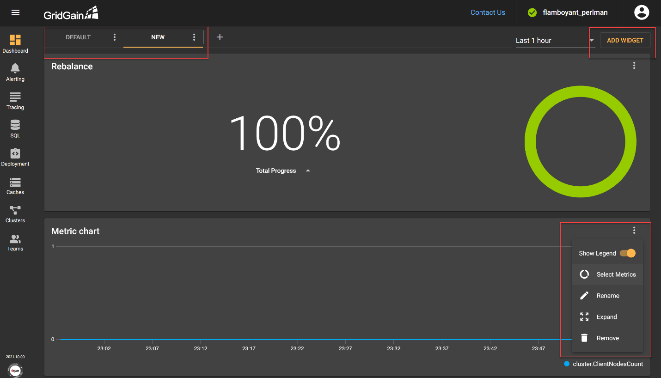The image size is (661, 378).
Task: Switch to the DEFAULT dashboard tab
Action: tap(78, 37)
